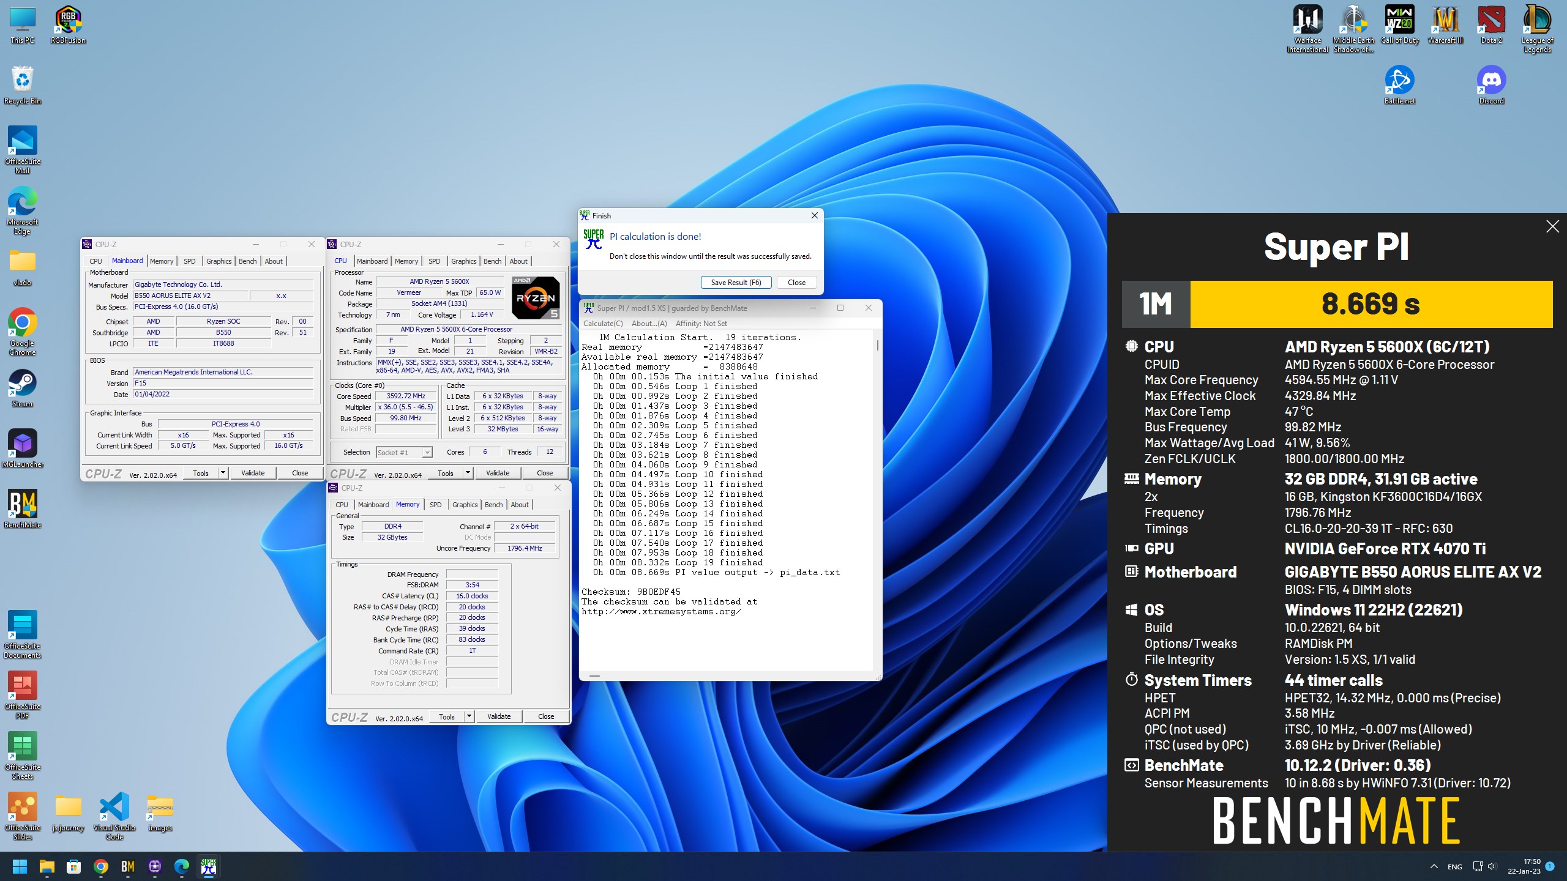Image resolution: width=1567 pixels, height=881 pixels.
Task: Expand Tools dropdown in CPU tab CPU-Z window
Action: pos(468,473)
